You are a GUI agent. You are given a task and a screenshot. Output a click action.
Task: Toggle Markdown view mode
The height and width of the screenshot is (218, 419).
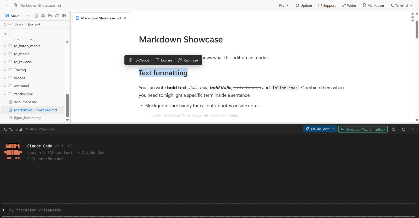(373, 5)
